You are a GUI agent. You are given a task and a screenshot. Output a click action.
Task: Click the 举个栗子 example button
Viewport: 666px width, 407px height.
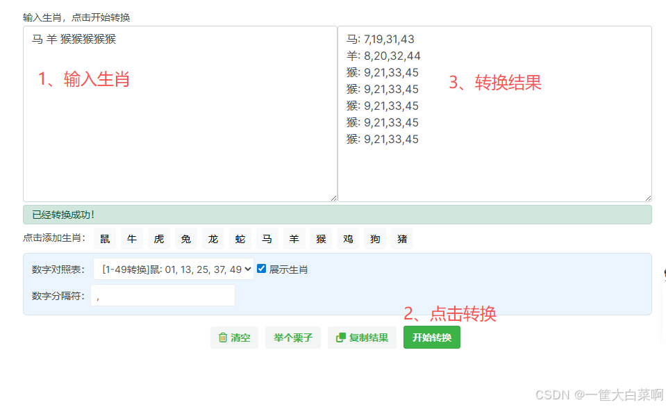(x=292, y=338)
